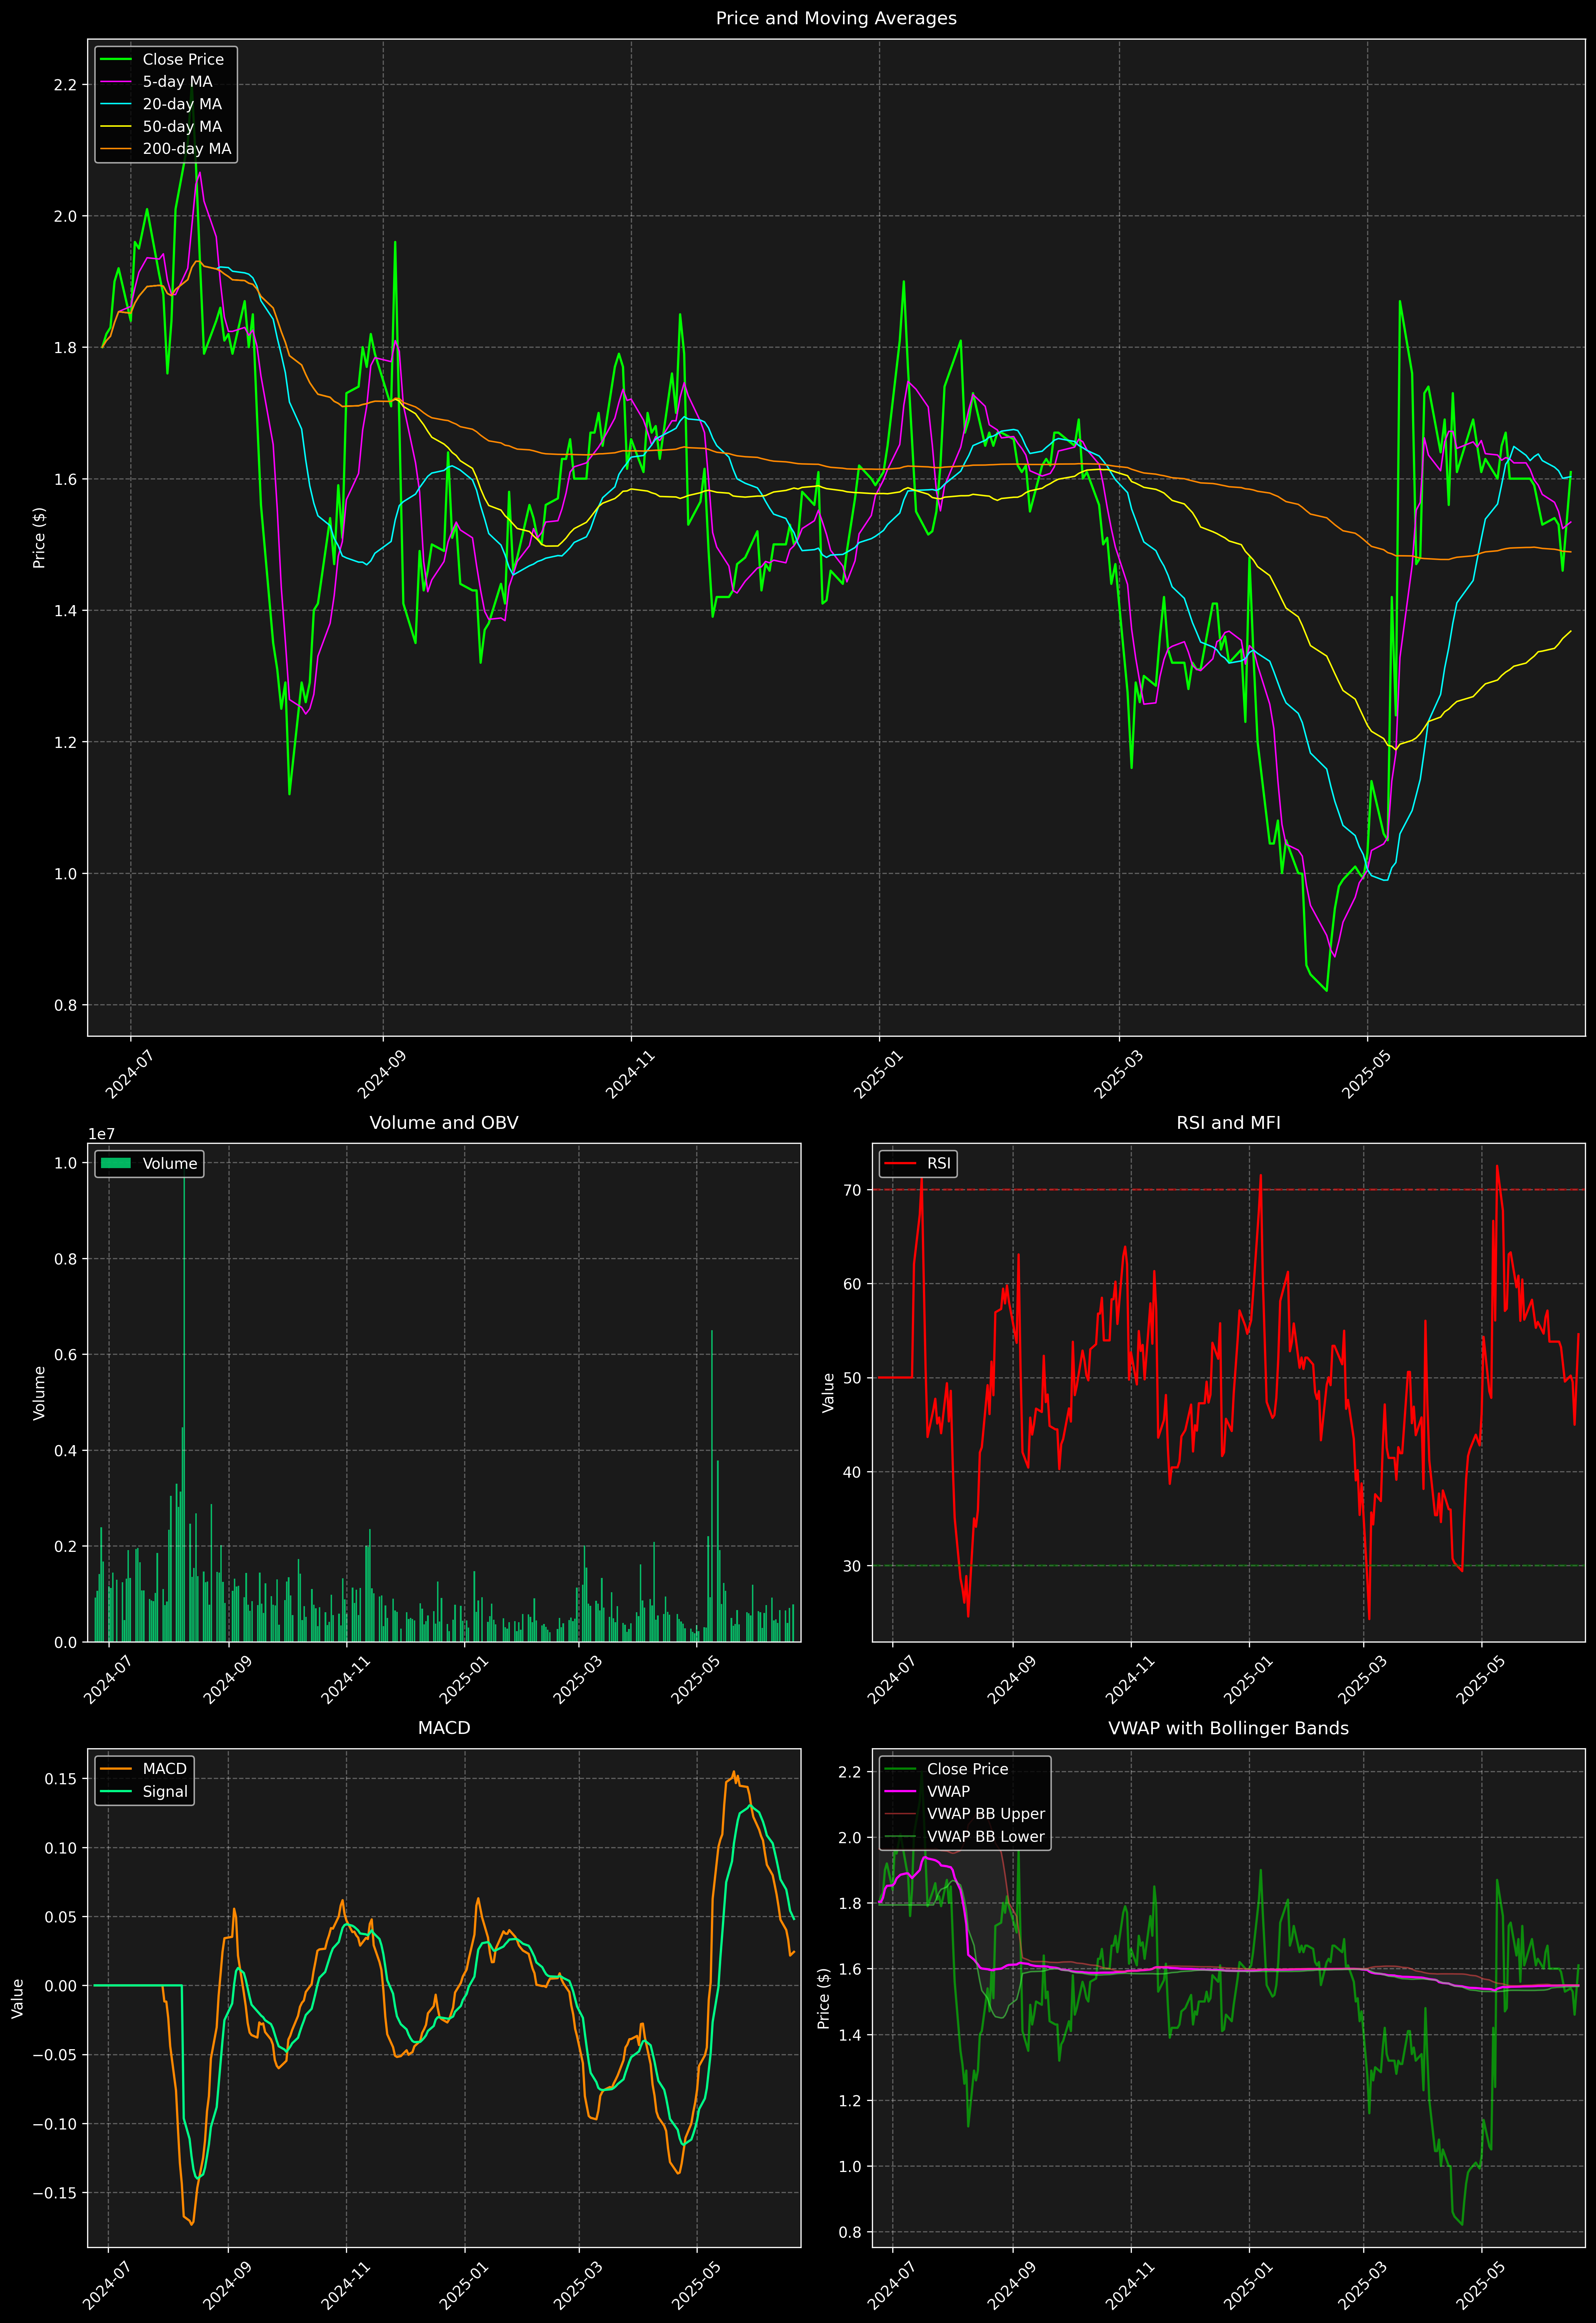Image resolution: width=1596 pixels, height=2323 pixels.
Task: Click the 'MACD' chart title
Action: coord(444,1728)
